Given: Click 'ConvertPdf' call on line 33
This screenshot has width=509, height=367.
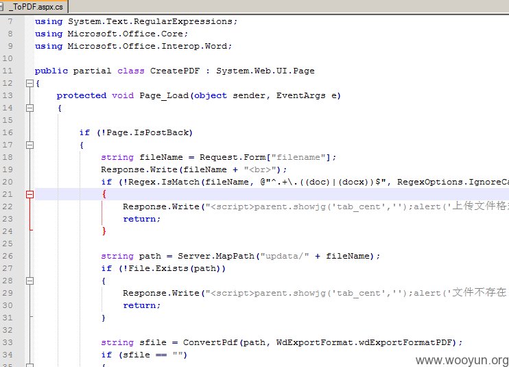Looking at the screenshot, I should 211,343.
